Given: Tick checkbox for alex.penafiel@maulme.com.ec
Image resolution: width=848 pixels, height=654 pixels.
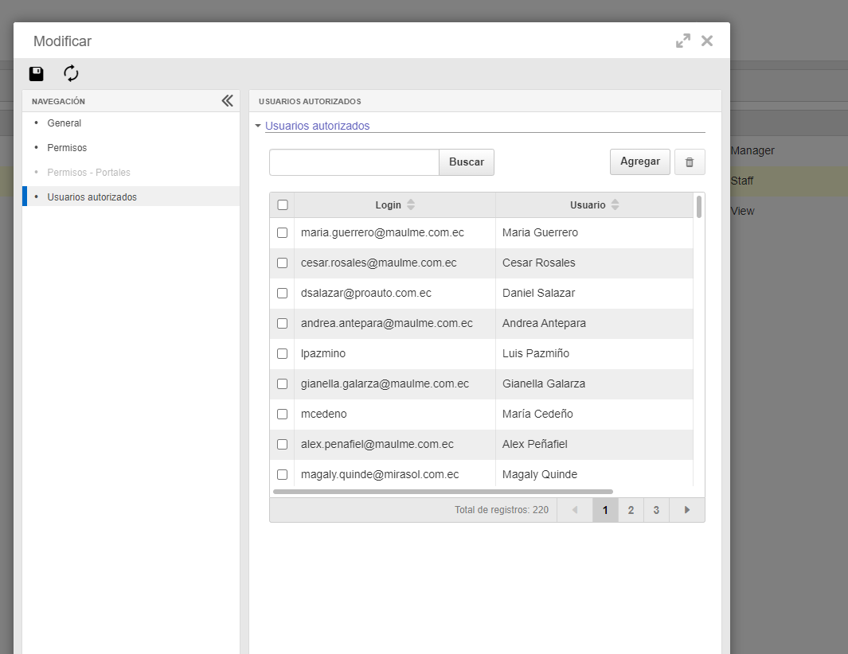Looking at the screenshot, I should (283, 444).
